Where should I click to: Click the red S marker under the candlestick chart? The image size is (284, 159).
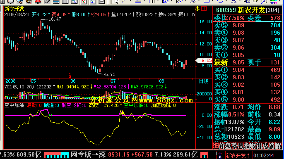pyautogui.click(x=70, y=76)
